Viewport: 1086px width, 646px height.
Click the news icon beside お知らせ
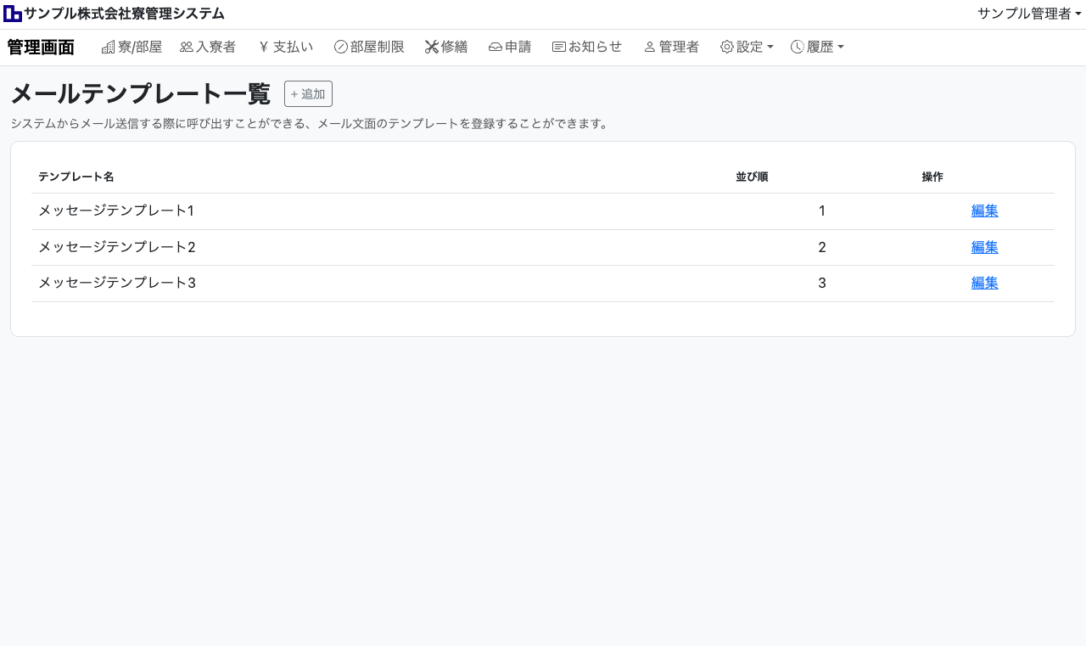coord(559,48)
